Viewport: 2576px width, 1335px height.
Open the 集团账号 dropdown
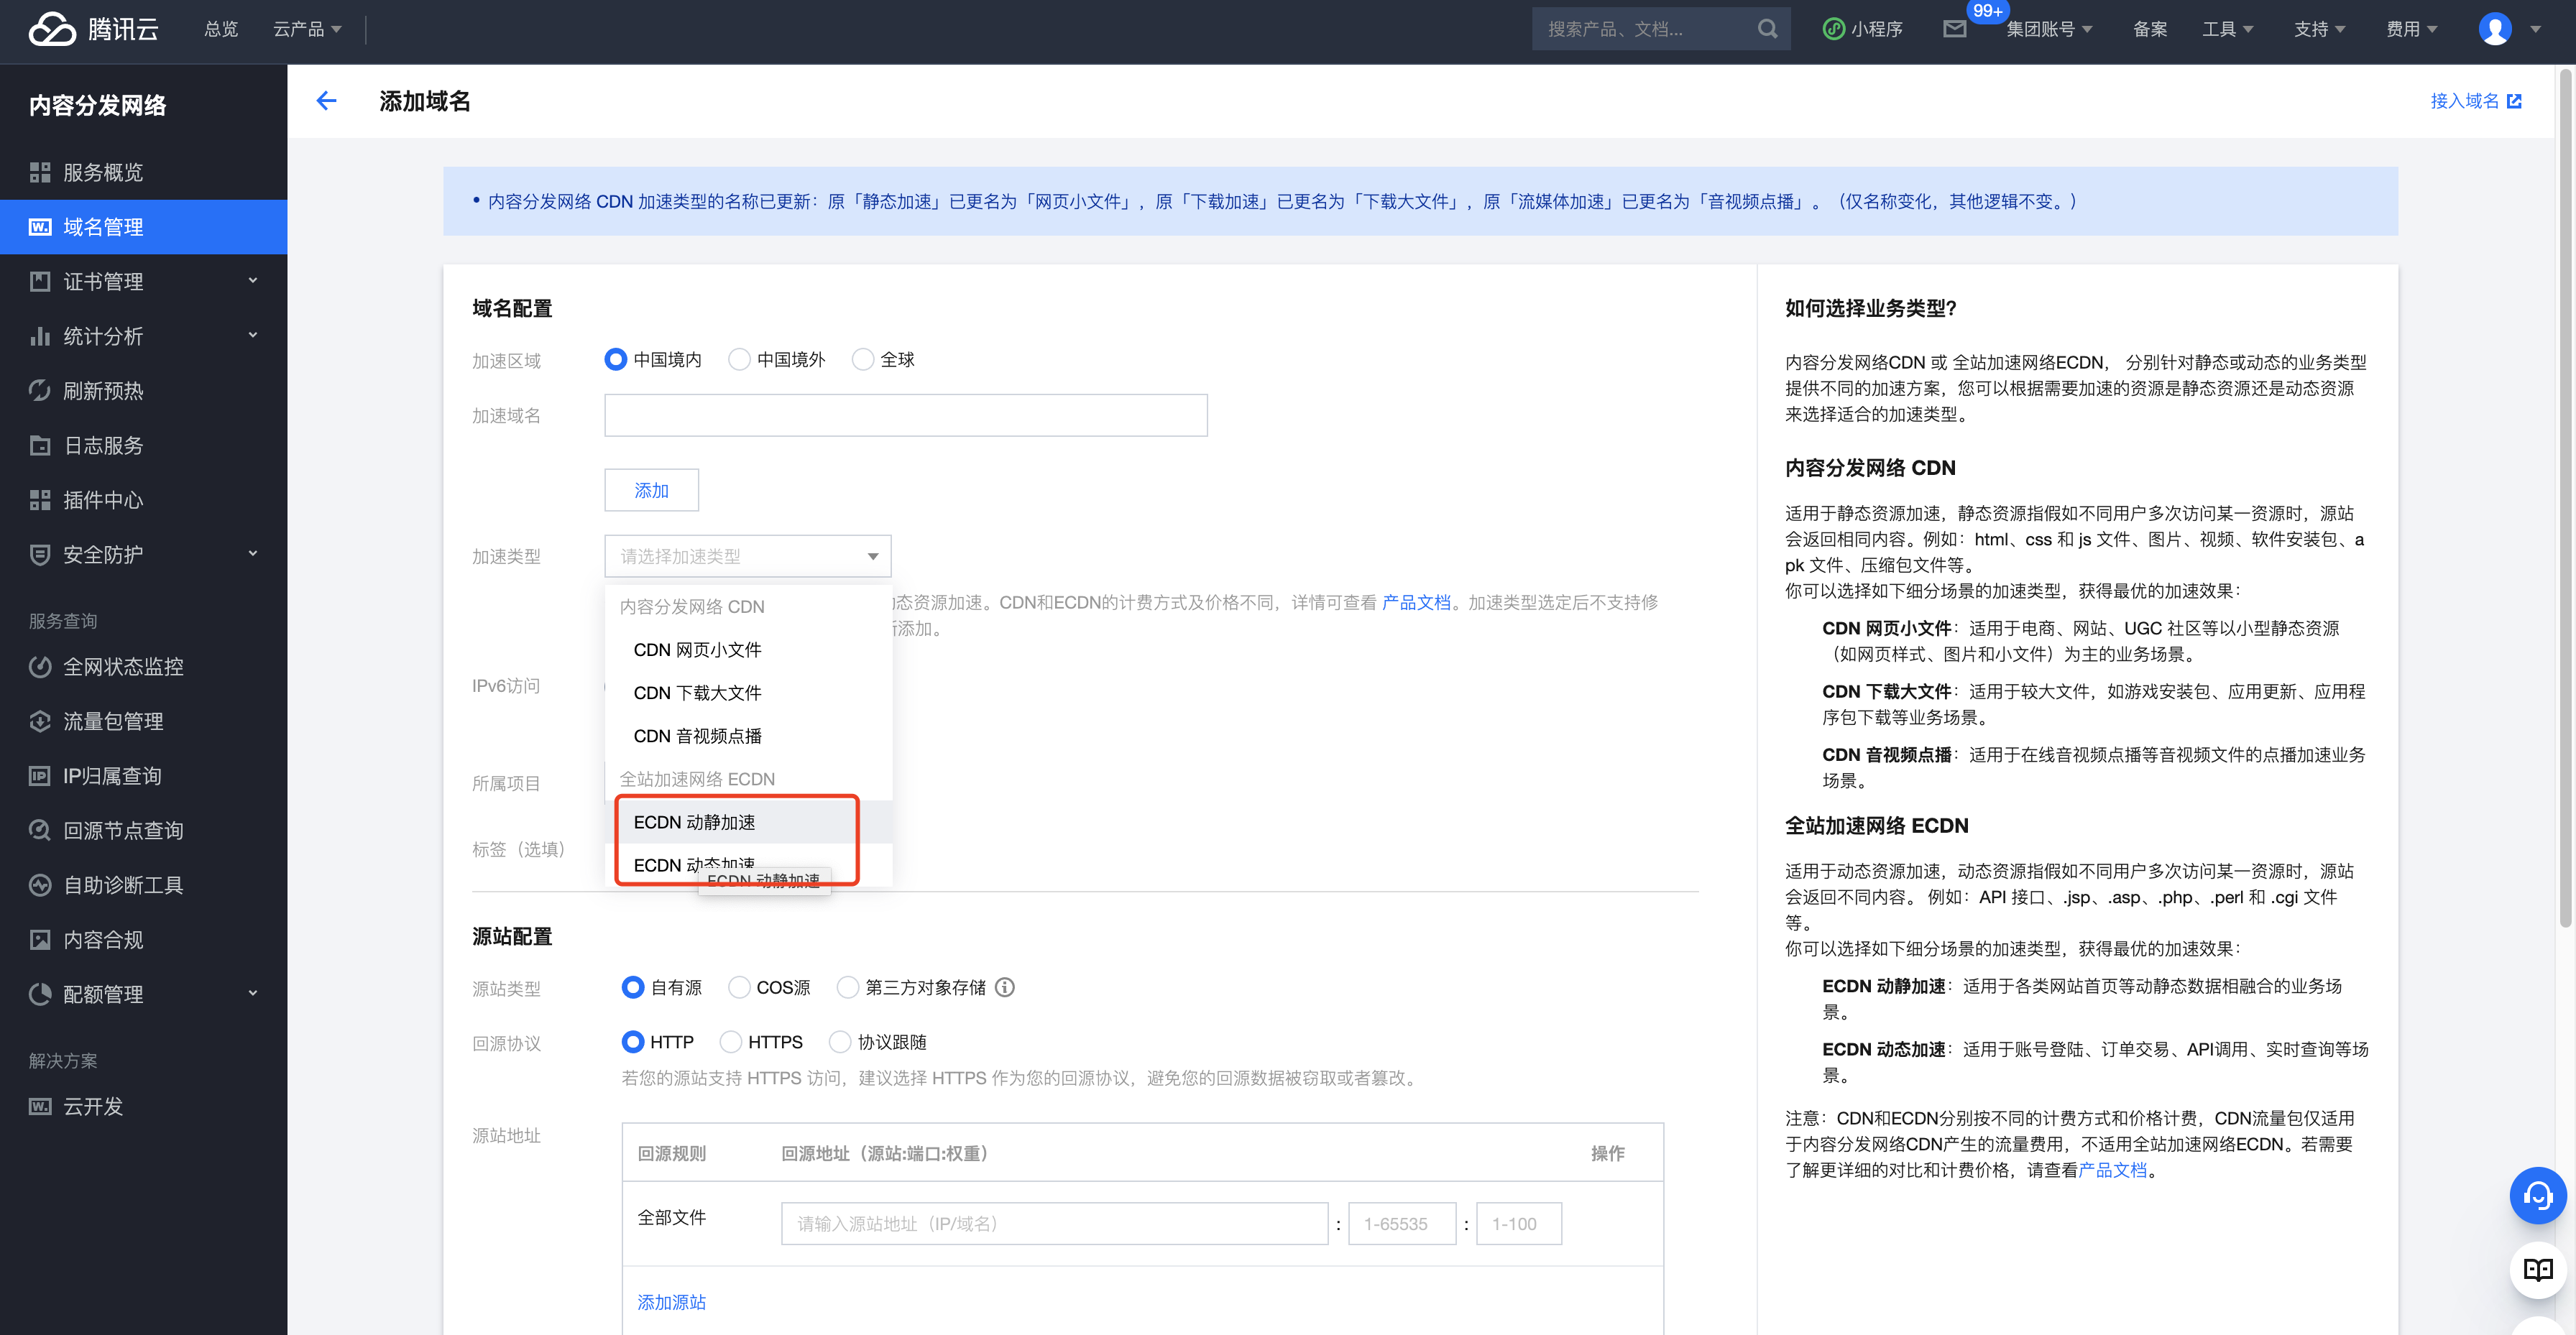pyautogui.click(x=2049, y=29)
